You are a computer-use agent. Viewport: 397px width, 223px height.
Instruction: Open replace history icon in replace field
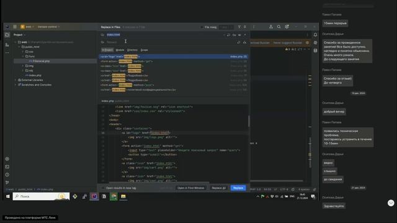[102, 42]
